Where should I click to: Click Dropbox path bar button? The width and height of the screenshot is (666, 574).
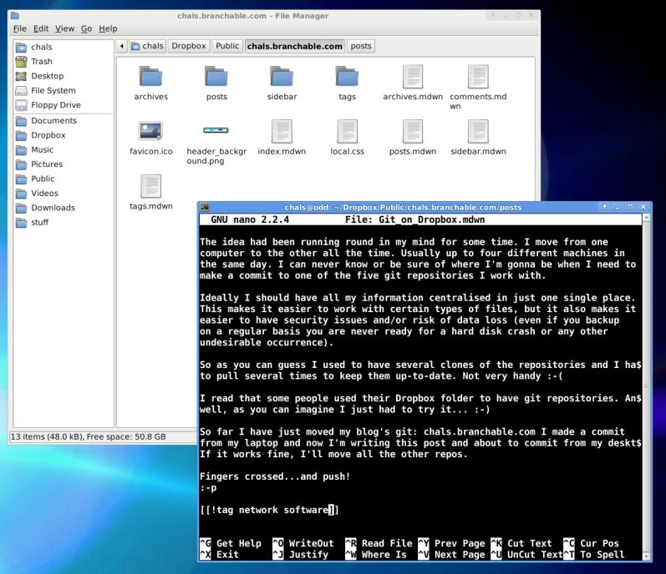[x=189, y=46]
